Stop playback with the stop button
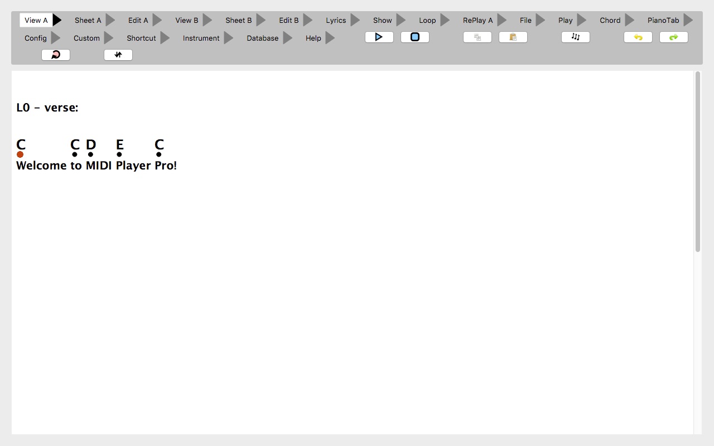Viewport: 714px width, 446px height. pos(415,37)
